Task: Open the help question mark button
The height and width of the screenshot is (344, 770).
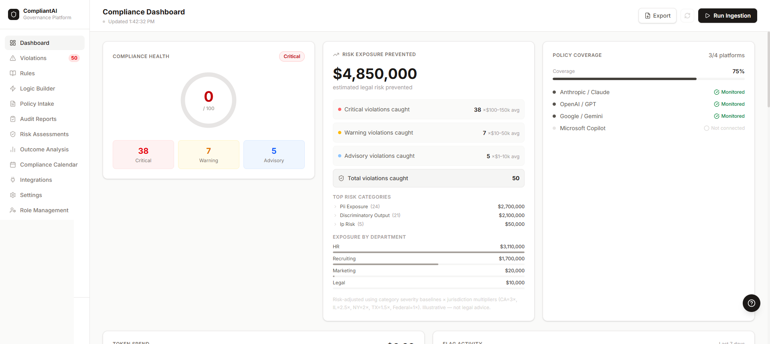Action: (x=752, y=303)
